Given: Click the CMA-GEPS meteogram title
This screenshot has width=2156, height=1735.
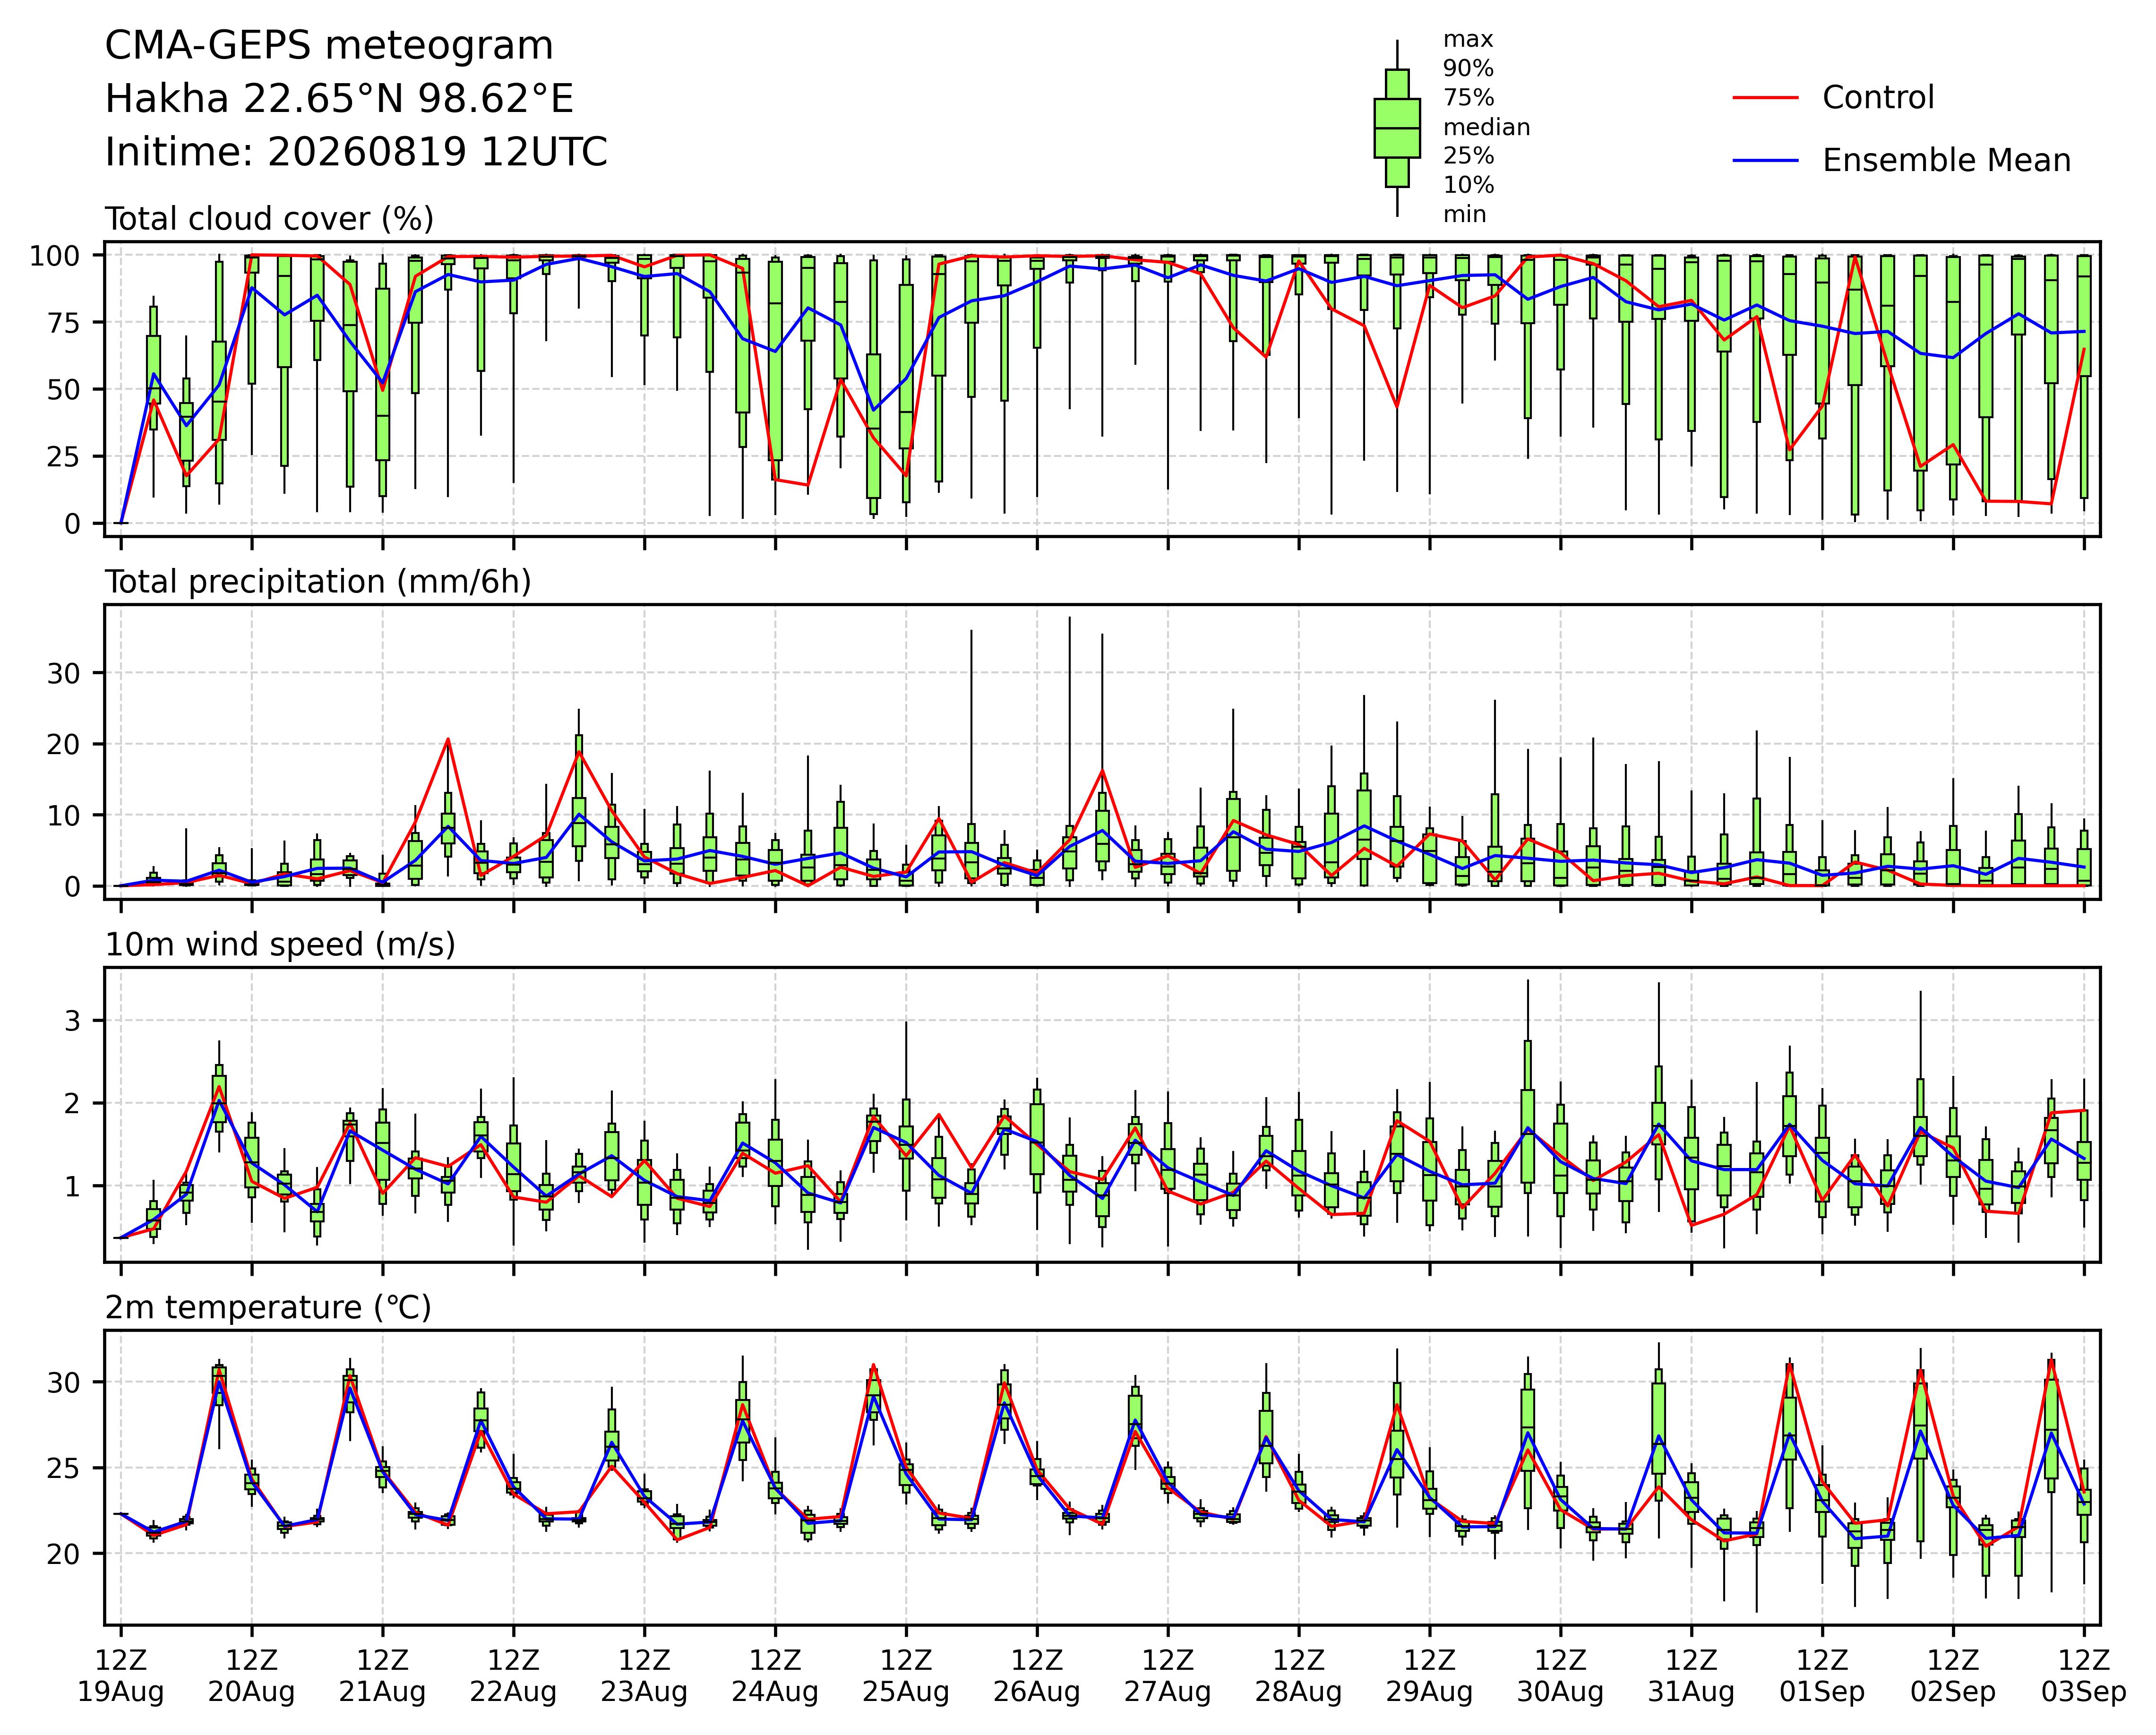Looking at the screenshot, I should tap(329, 46).
